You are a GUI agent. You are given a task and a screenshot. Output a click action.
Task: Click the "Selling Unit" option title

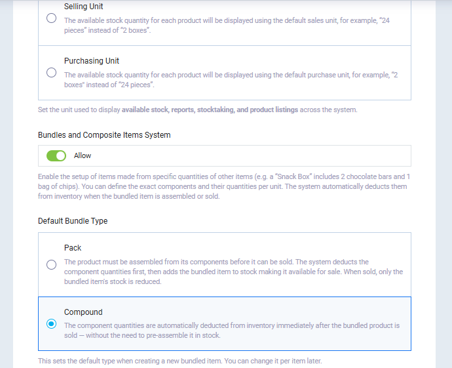[82, 7]
